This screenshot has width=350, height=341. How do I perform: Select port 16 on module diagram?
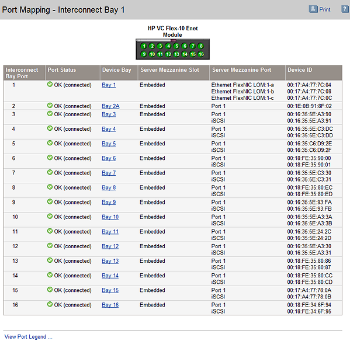[201, 54]
